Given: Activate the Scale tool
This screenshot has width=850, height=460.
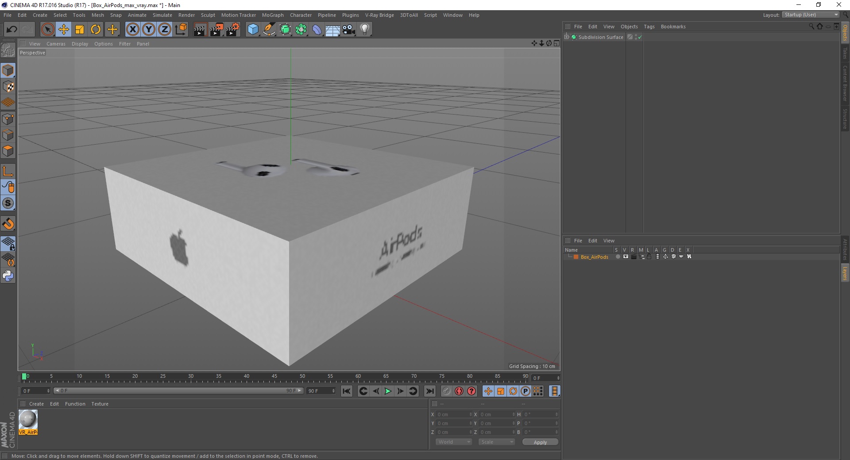Looking at the screenshot, I should [80, 30].
